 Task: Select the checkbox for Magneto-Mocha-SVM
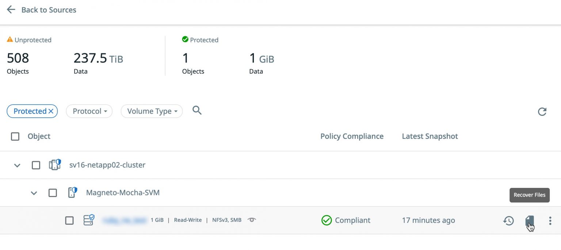point(53,193)
